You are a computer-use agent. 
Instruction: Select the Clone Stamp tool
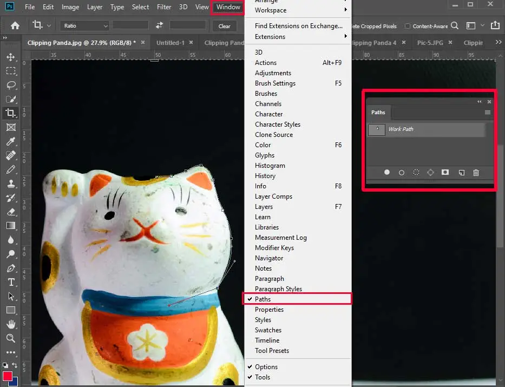[11, 183]
